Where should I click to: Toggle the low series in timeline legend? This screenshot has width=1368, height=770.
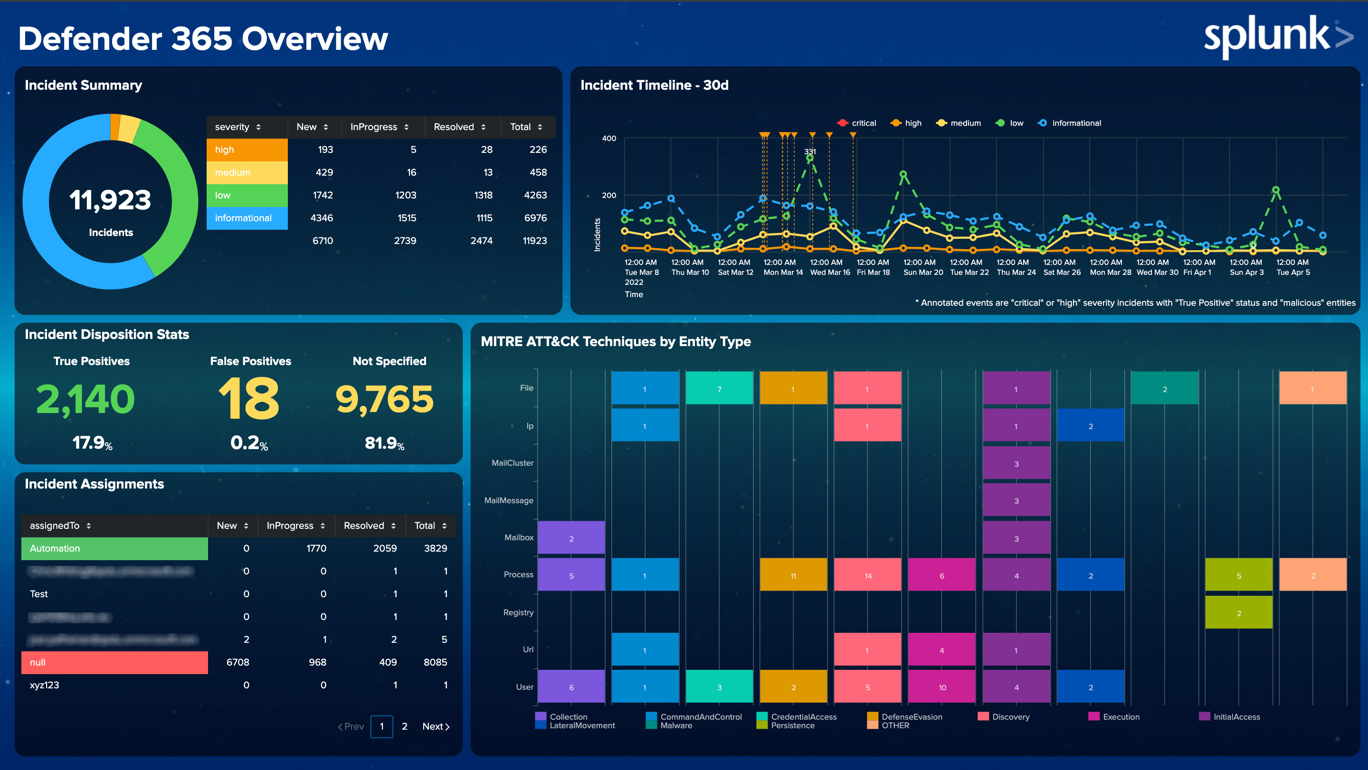pos(1009,123)
